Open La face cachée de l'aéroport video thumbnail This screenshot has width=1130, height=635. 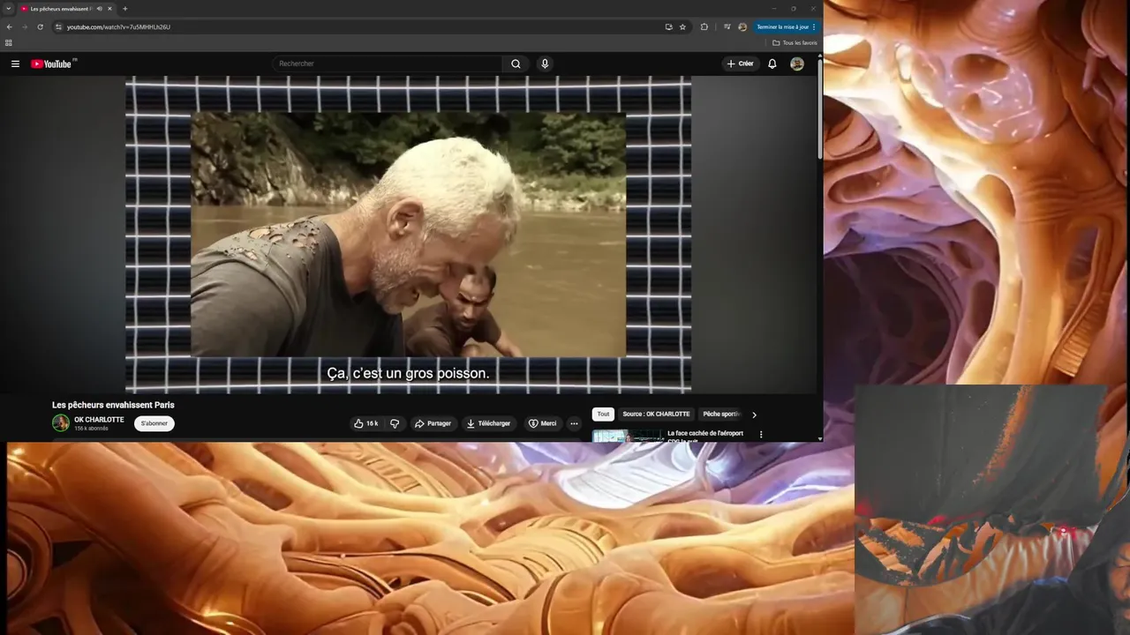coord(628,436)
